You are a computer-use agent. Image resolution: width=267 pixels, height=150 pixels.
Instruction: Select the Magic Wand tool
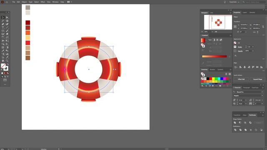pos(3,21)
